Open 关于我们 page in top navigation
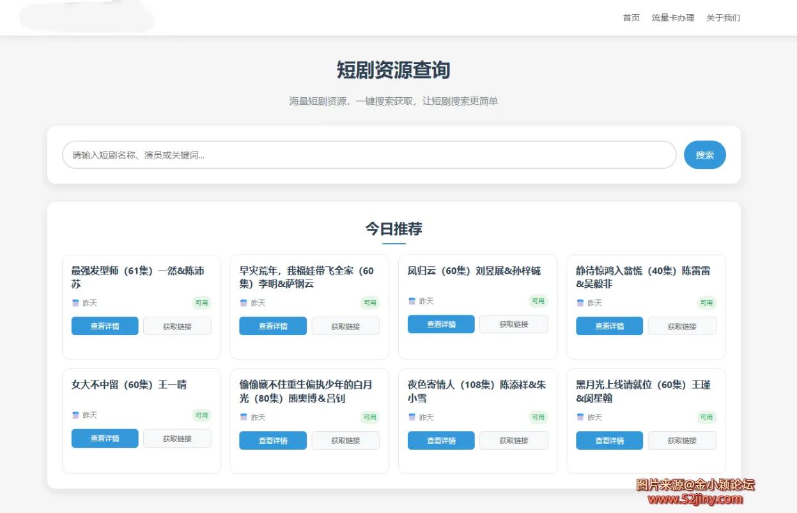Viewport: 797px width, 513px height. (723, 18)
